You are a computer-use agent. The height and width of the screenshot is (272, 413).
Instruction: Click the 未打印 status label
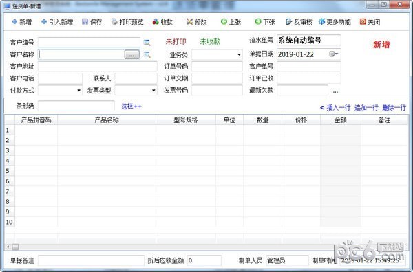click(176, 41)
